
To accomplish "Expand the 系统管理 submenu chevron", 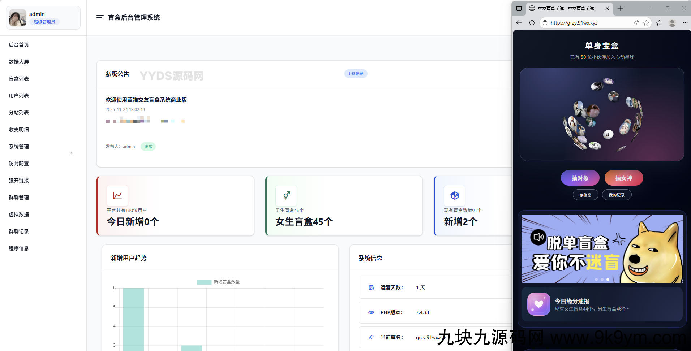I will tap(72, 153).
